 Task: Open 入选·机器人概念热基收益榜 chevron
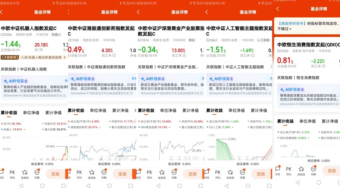click(65, 57)
